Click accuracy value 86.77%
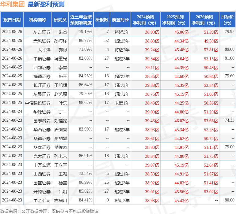The height and width of the screenshot is (214, 236). point(86,41)
